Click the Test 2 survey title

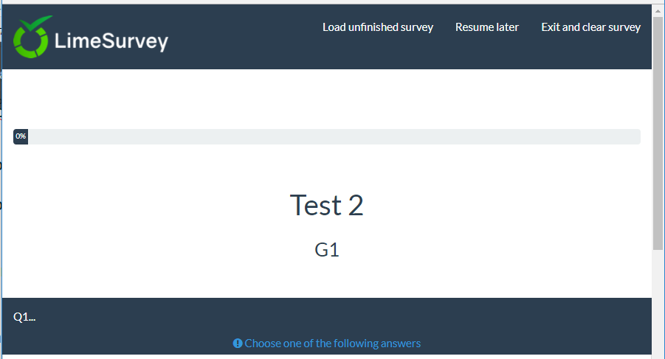click(327, 205)
